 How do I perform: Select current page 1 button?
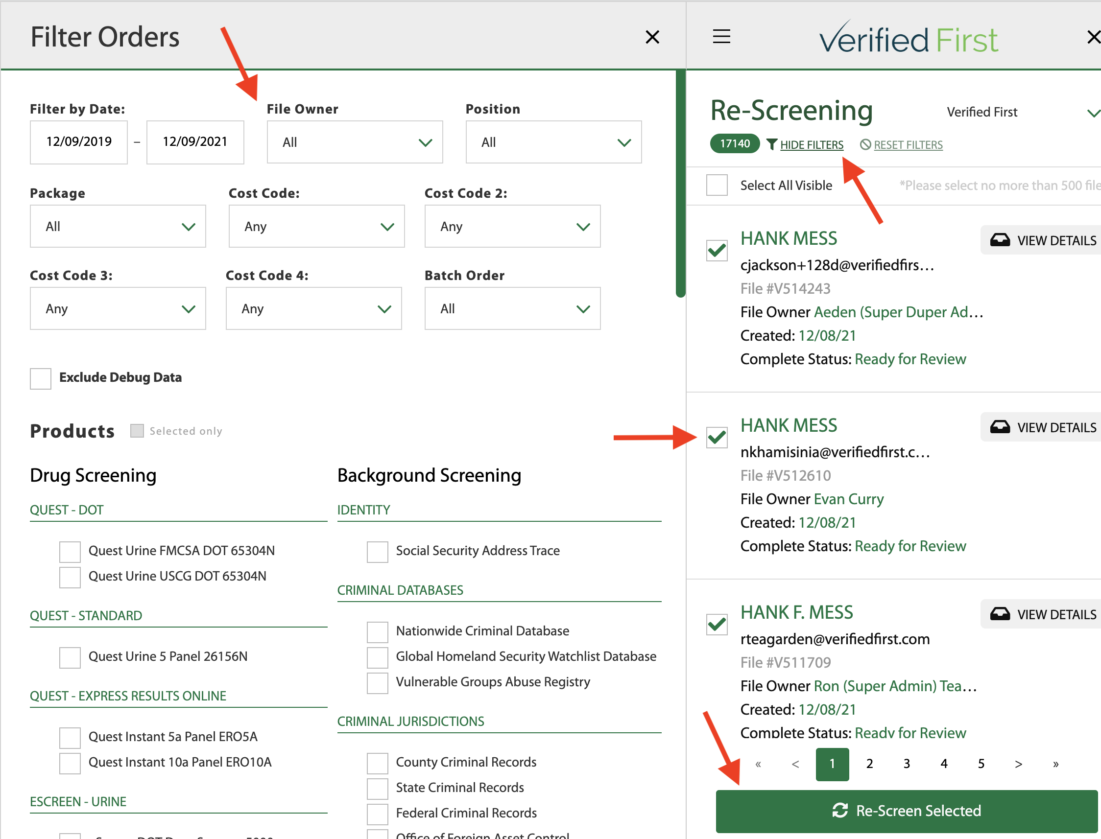click(x=832, y=764)
